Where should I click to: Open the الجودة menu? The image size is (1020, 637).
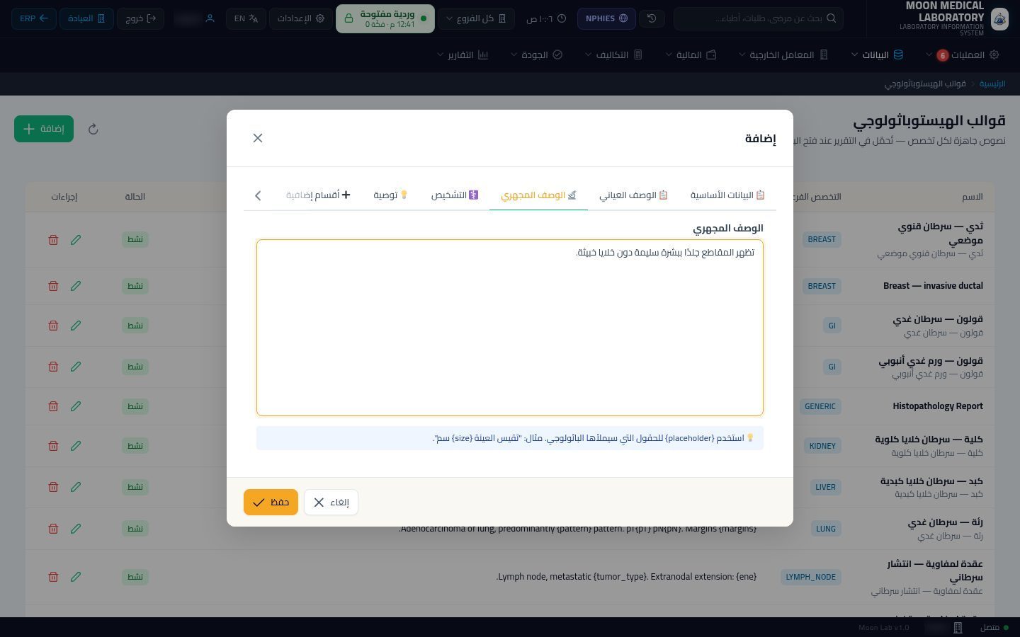coord(536,54)
